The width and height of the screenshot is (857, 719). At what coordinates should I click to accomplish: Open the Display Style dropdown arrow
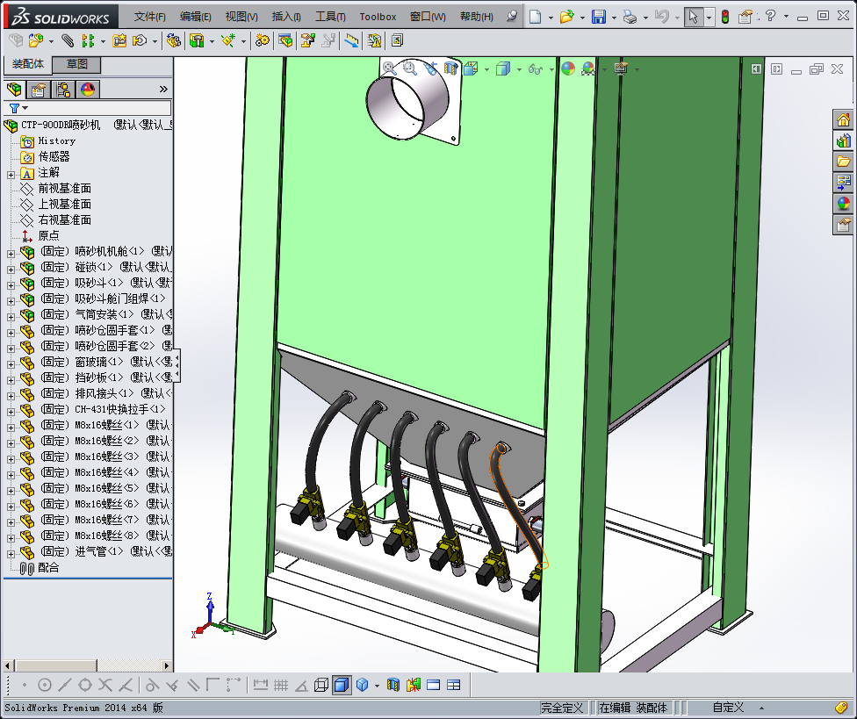(x=519, y=68)
